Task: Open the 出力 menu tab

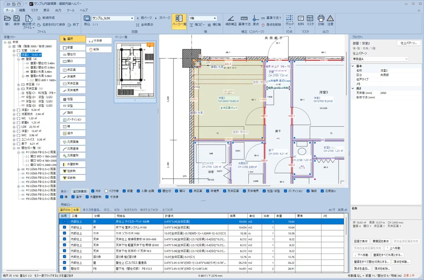Action: [58, 10]
